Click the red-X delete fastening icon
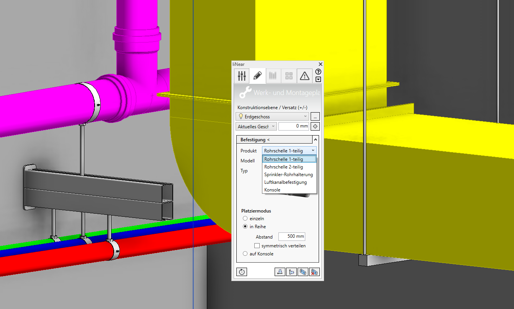514x309 pixels. point(314,272)
